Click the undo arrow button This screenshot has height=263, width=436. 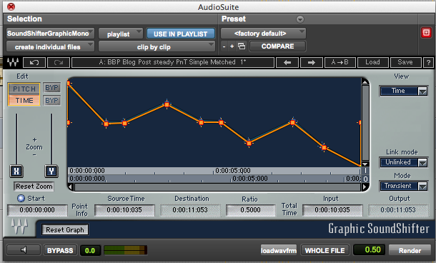click(x=34, y=63)
